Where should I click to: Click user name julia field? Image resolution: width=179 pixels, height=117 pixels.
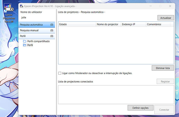pos(24,17)
